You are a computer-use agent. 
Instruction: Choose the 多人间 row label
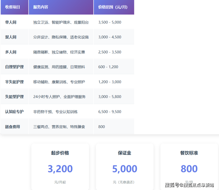pos(11,52)
